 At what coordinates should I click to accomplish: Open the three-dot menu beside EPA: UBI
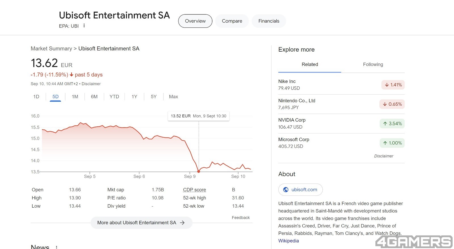84,25
